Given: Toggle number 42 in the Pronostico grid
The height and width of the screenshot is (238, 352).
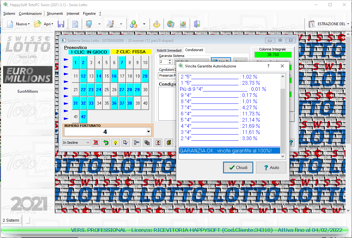Looking at the screenshot, I should [83, 117].
